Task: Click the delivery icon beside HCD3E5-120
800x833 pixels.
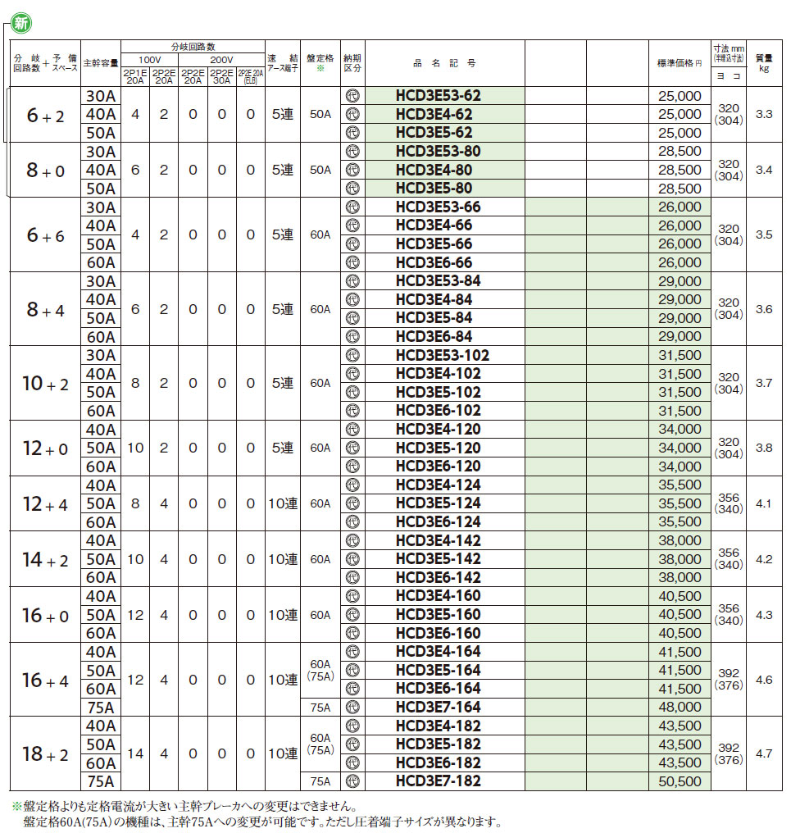Action: coord(353,448)
